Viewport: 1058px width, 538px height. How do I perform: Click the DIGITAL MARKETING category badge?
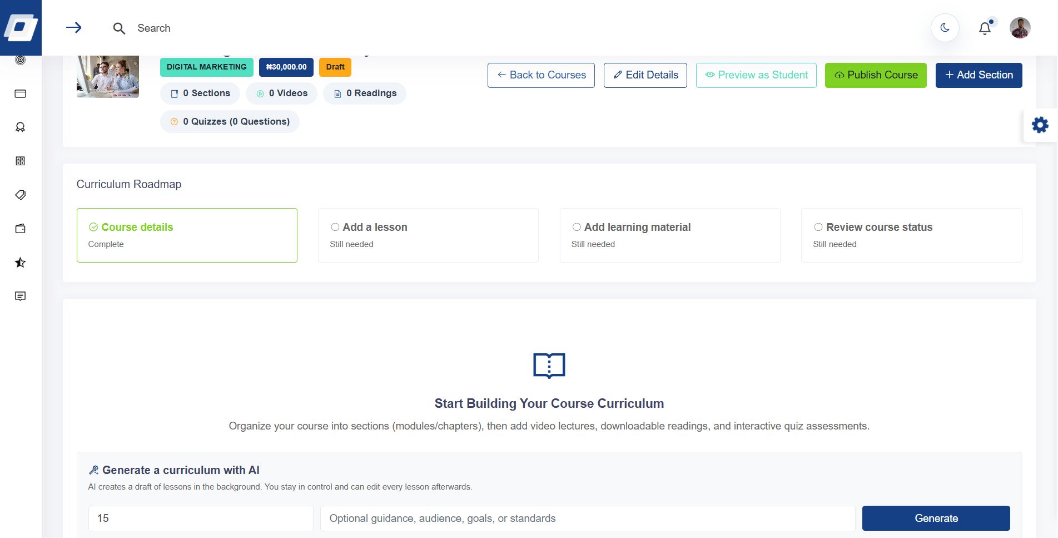click(x=207, y=67)
